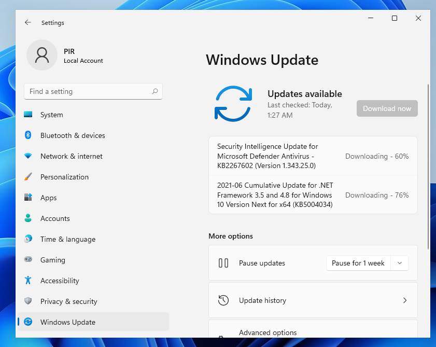Focus the Find a setting search box
The height and width of the screenshot is (347, 436).
pyautogui.click(x=93, y=91)
